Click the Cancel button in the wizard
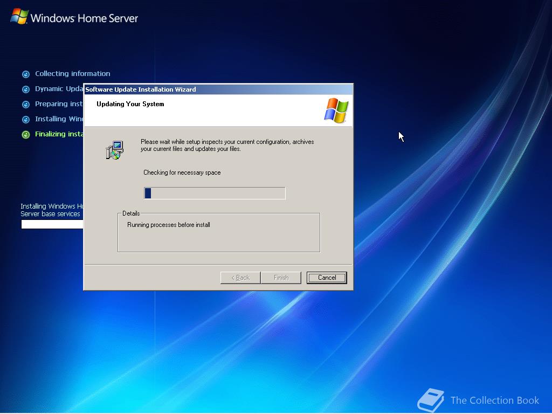Screen dimensions: 552x414 (327, 278)
